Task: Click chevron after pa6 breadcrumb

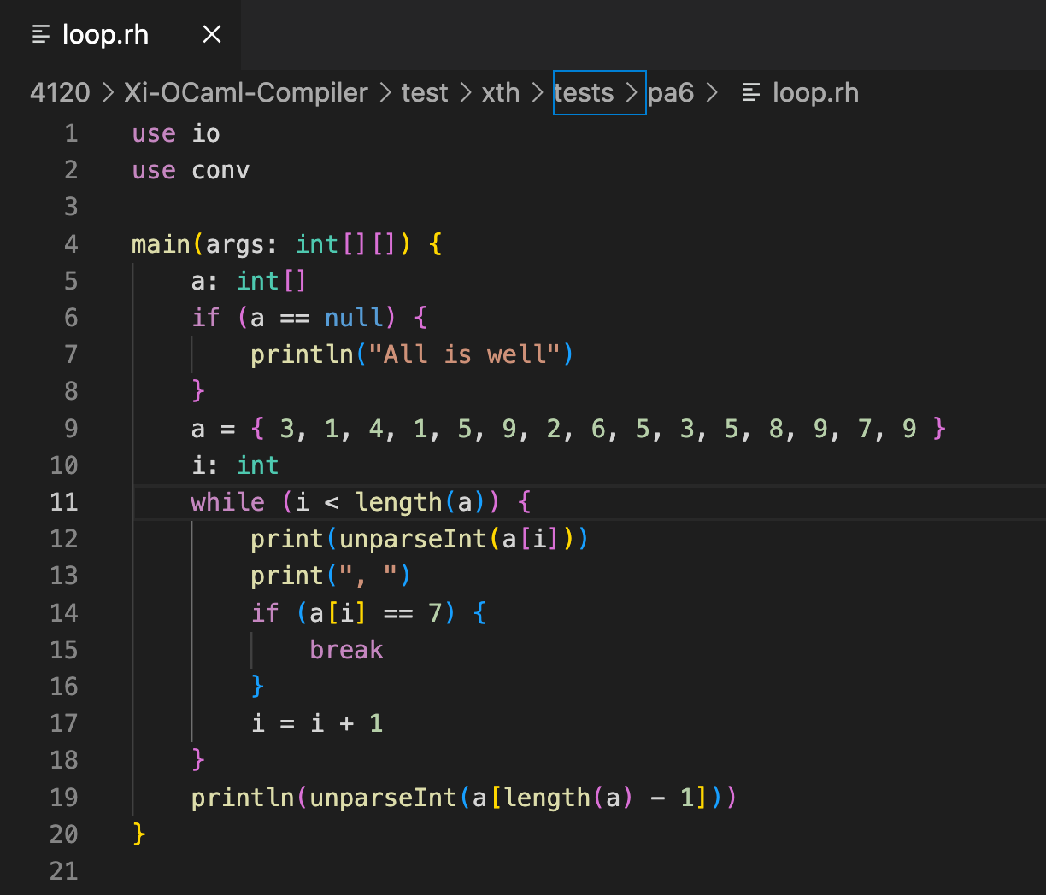Action: (x=712, y=92)
